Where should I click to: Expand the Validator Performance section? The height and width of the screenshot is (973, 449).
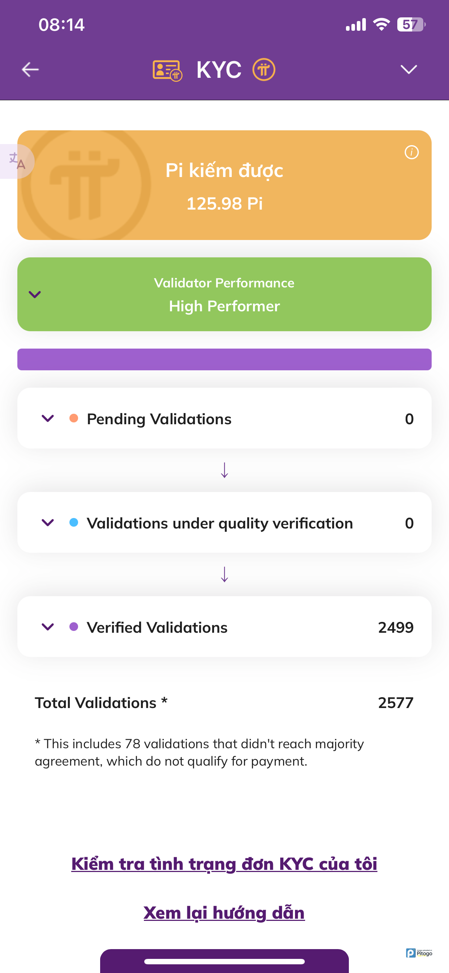pos(35,294)
